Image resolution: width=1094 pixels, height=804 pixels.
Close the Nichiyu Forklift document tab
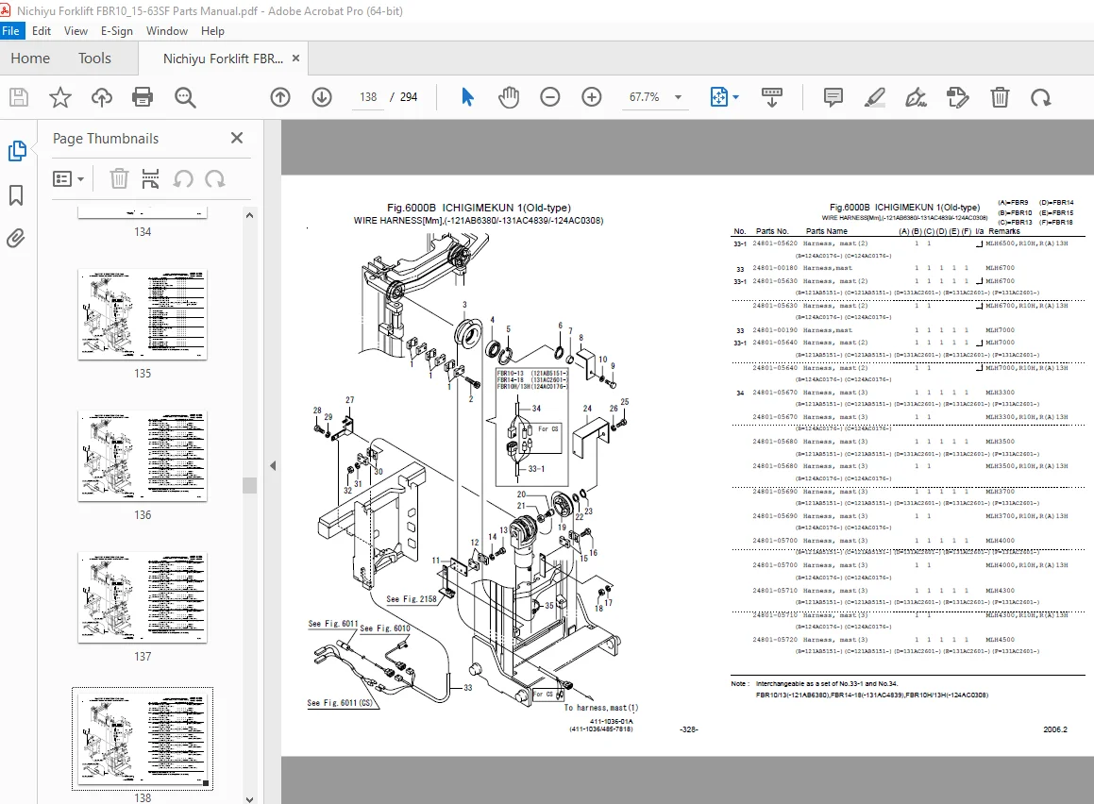295,59
